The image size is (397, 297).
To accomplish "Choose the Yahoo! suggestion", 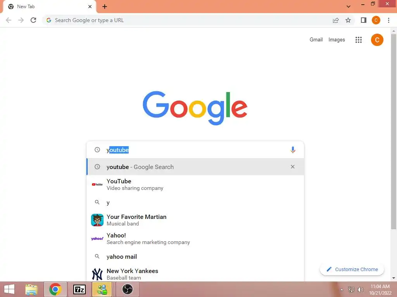I will (x=195, y=238).
